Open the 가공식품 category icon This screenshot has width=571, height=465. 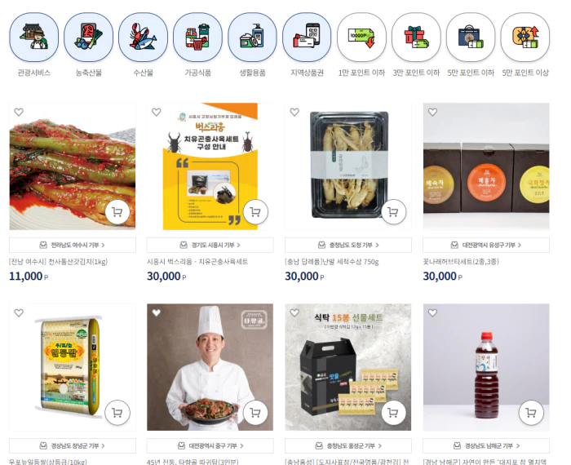tap(197, 38)
